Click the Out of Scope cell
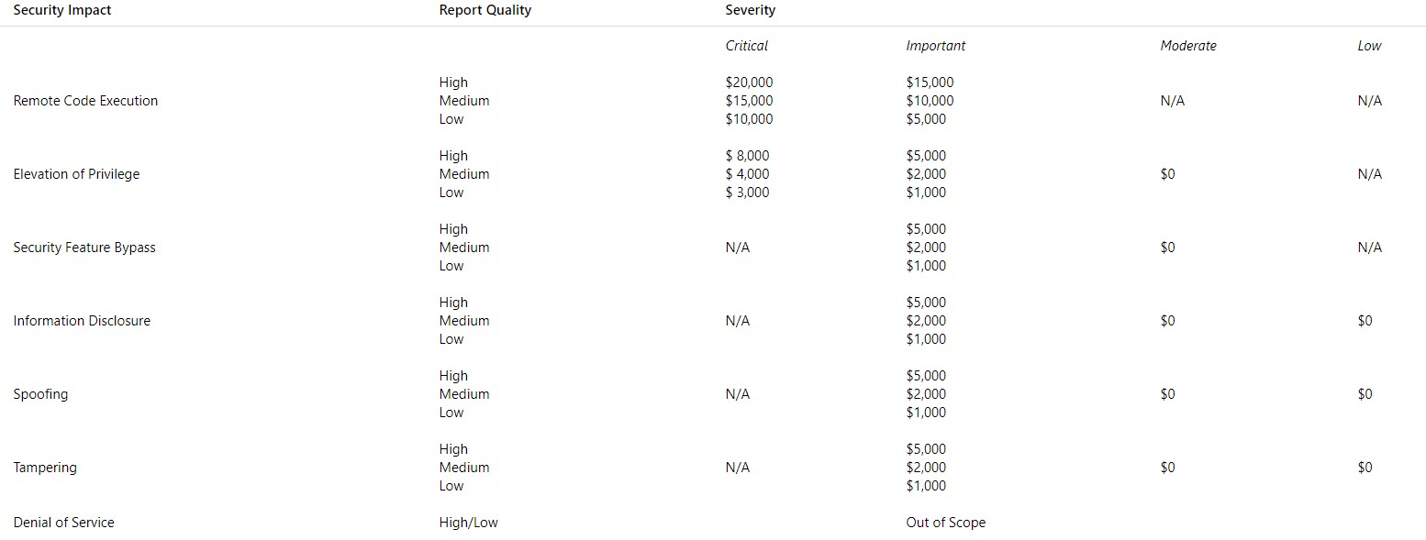 (x=945, y=523)
